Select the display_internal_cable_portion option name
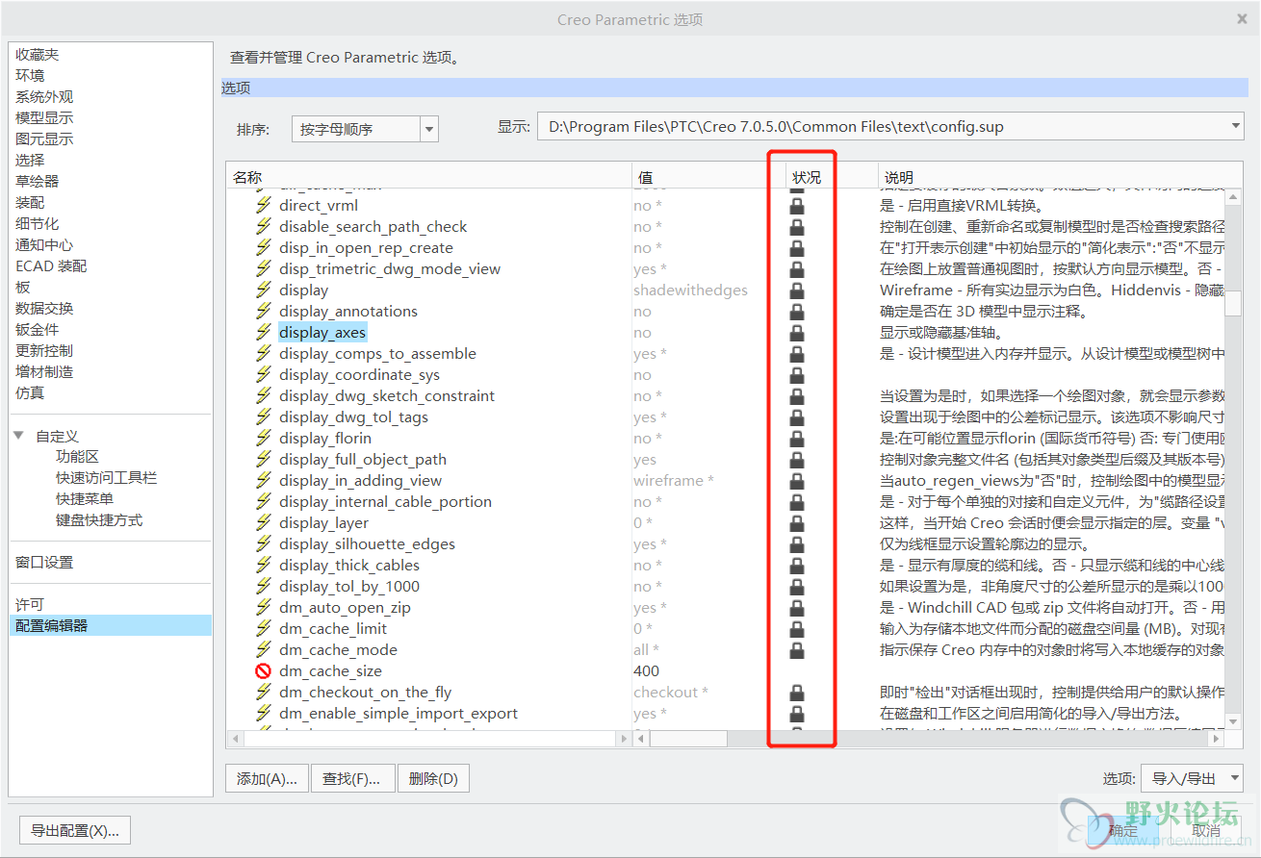 [x=385, y=501]
